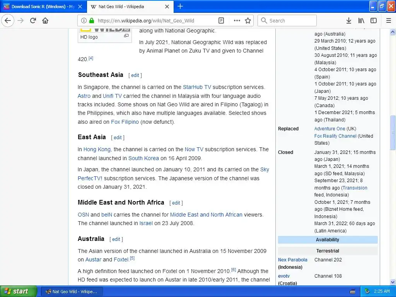Jump to citation reference 6
This screenshot has width=396, height=297.
pyautogui.click(x=234, y=270)
